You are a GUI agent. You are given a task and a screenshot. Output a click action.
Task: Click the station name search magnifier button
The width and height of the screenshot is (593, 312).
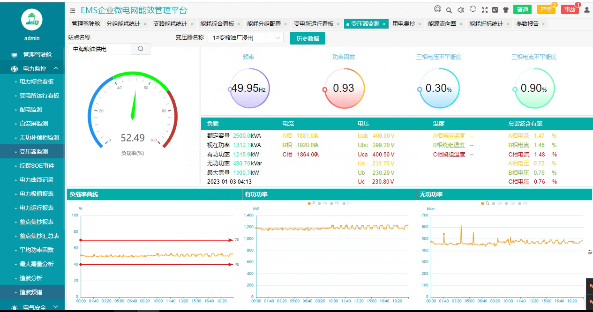[141, 49]
